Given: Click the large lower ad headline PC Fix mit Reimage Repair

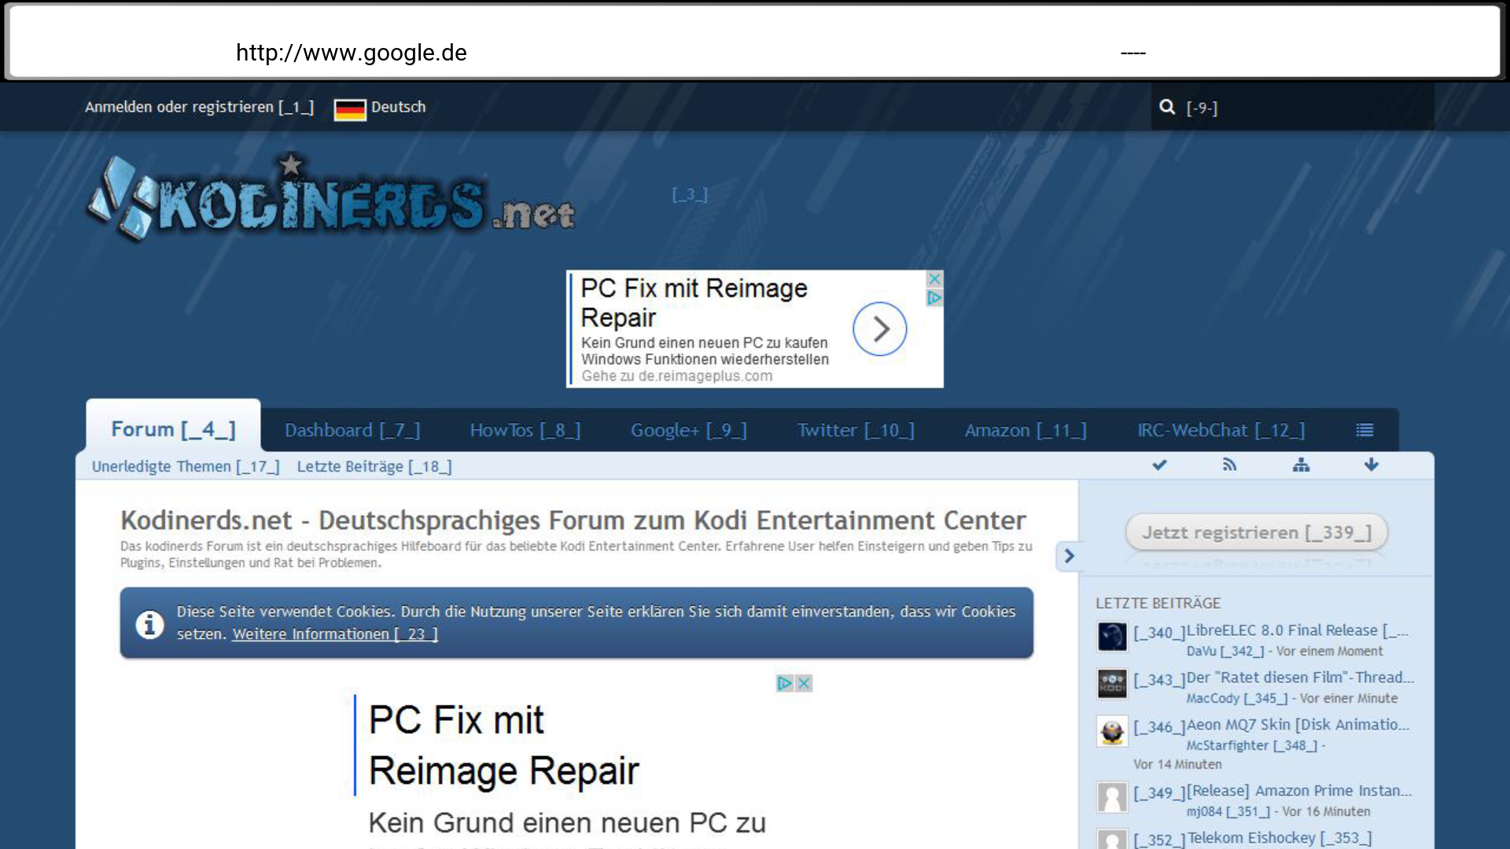Looking at the screenshot, I should coord(504,745).
